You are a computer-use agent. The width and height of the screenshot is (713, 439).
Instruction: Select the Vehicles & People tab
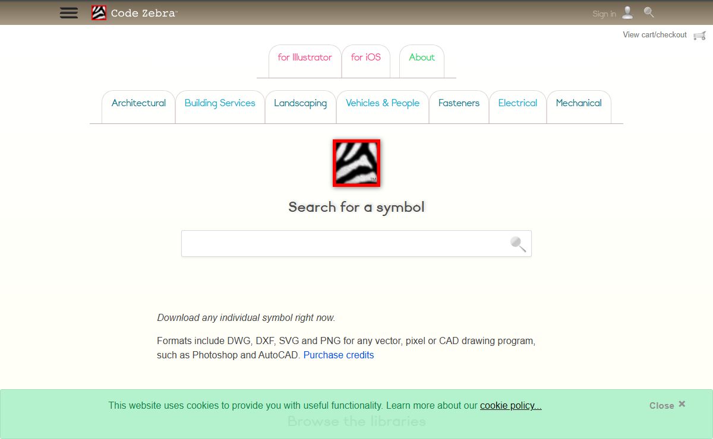click(x=383, y=107)
